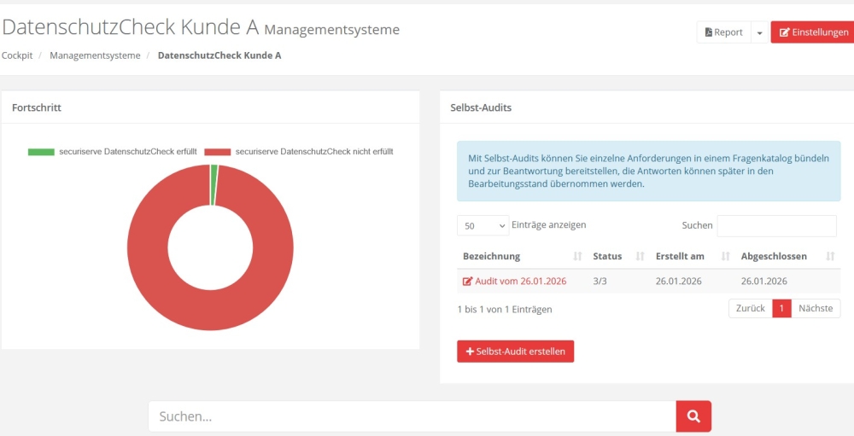Click the edit icon before Audit vom 26.01.2026
The height and width of the screenshot is (436, 854).
[467, 282]
